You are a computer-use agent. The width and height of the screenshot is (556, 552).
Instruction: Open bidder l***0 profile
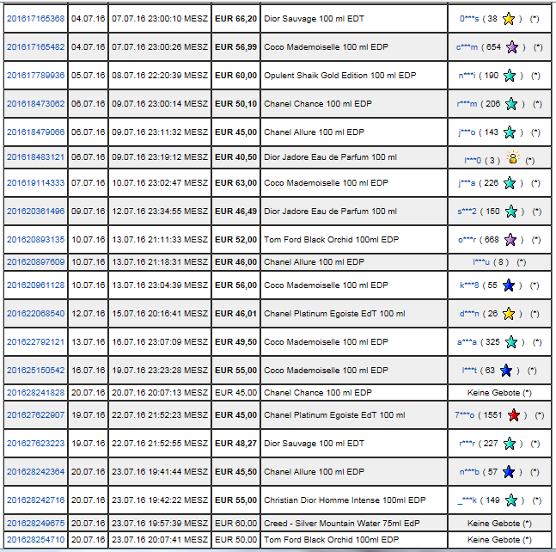tap(473, 160)
